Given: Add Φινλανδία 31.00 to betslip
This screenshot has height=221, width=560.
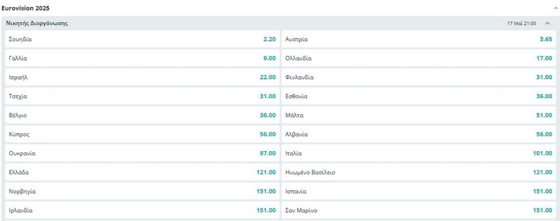Looking at the screenshot, I should pyautogui.click(x=419, y=77).
